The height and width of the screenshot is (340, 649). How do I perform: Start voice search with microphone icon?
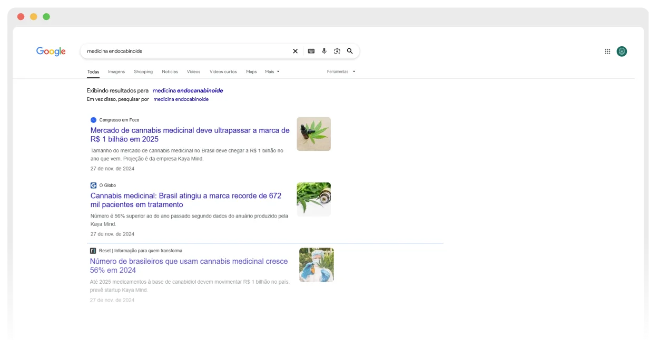click(324, 51)
